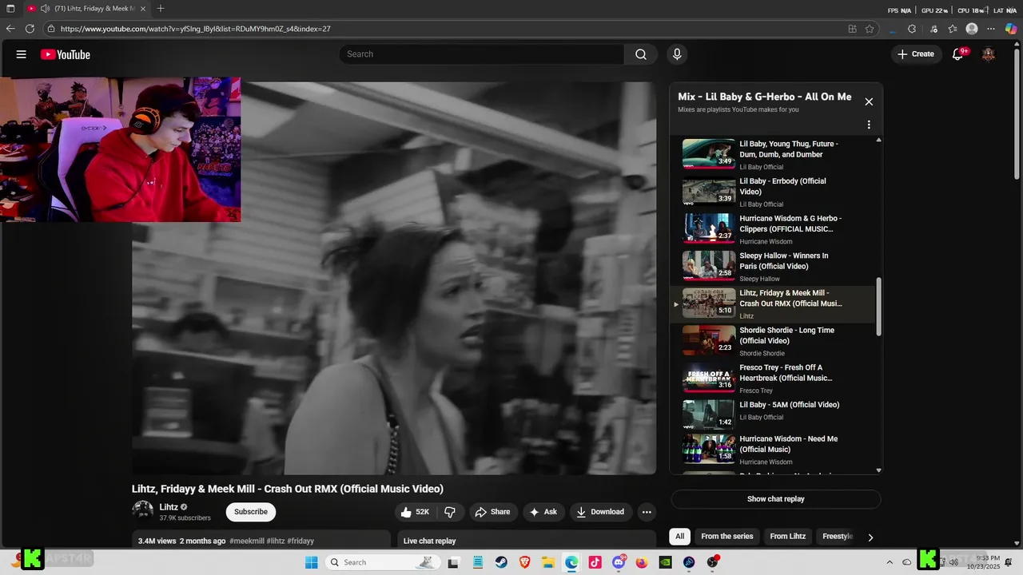Mute the tab using speaker icon

pyautogui.click(x=45, y=9)
